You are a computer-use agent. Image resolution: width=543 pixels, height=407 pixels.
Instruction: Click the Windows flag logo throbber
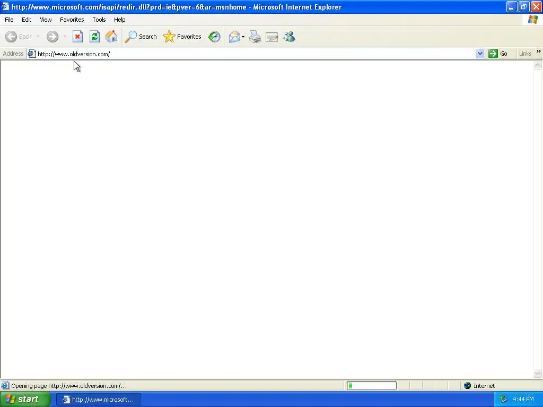click(x=533, y=20)
